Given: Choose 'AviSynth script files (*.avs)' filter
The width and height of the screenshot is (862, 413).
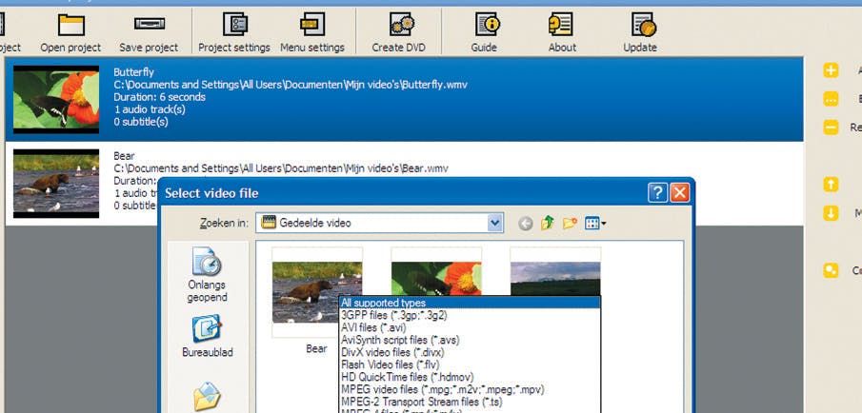Looking at the screenshot, I should coord(470,340).
